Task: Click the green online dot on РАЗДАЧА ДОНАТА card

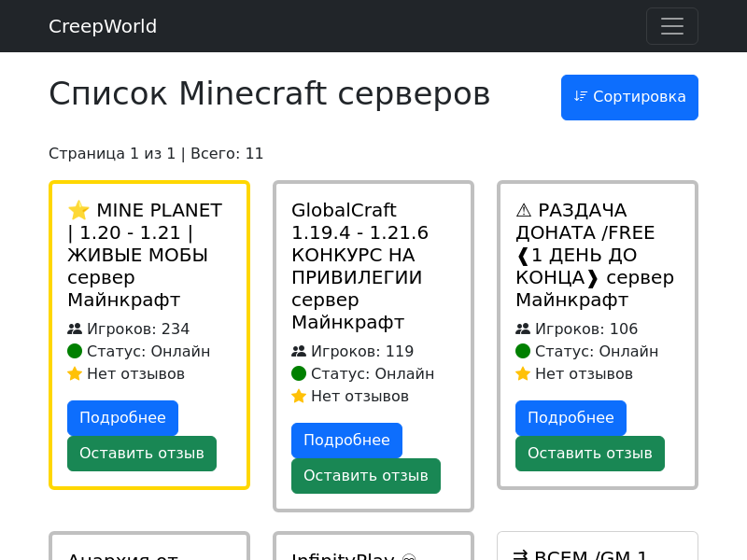Action: pos(523,351)
